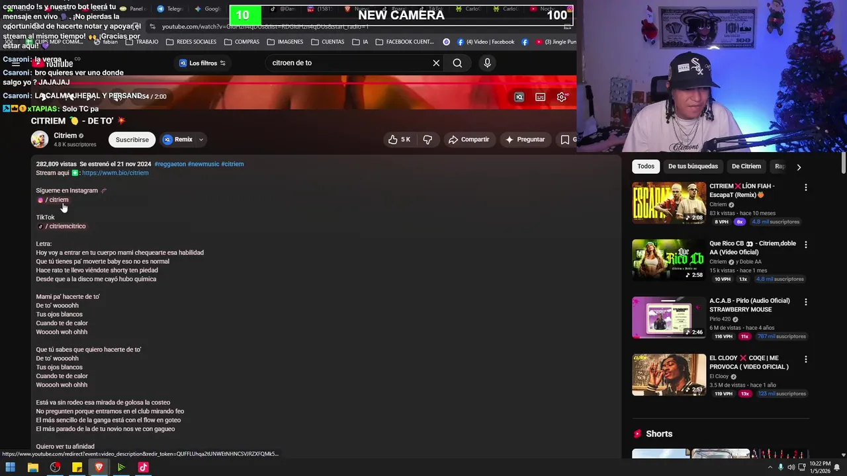Toggle subtitles in the video player

[x=541, y=97]
